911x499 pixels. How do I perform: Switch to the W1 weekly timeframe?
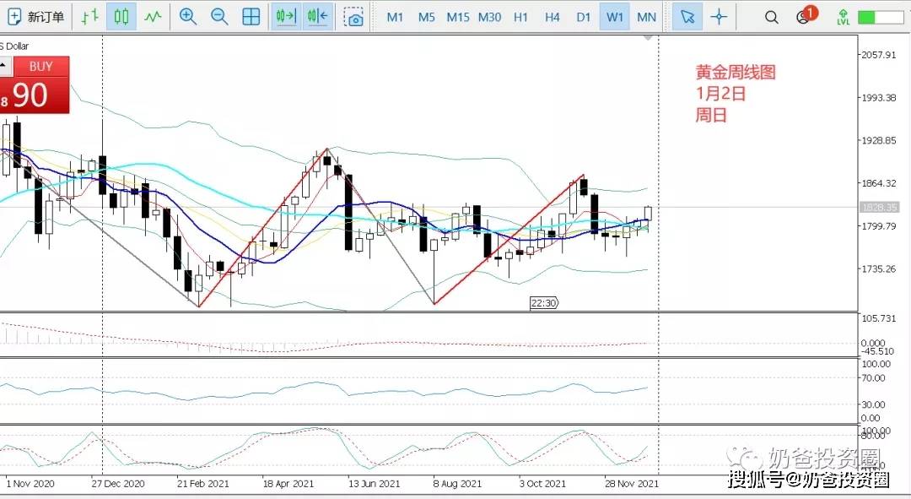click(x=614, y=16)
